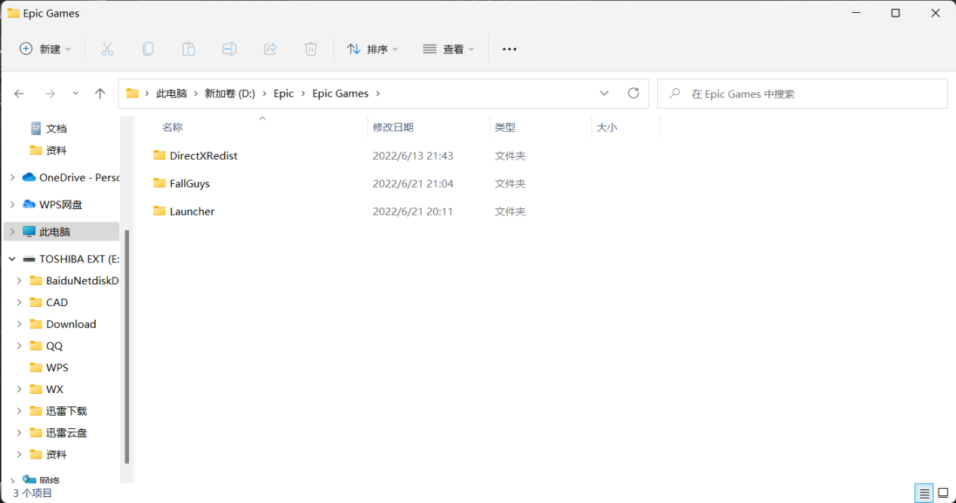Click the Delete trash can icon
The image size is (956, 503).
pos(311,49)
